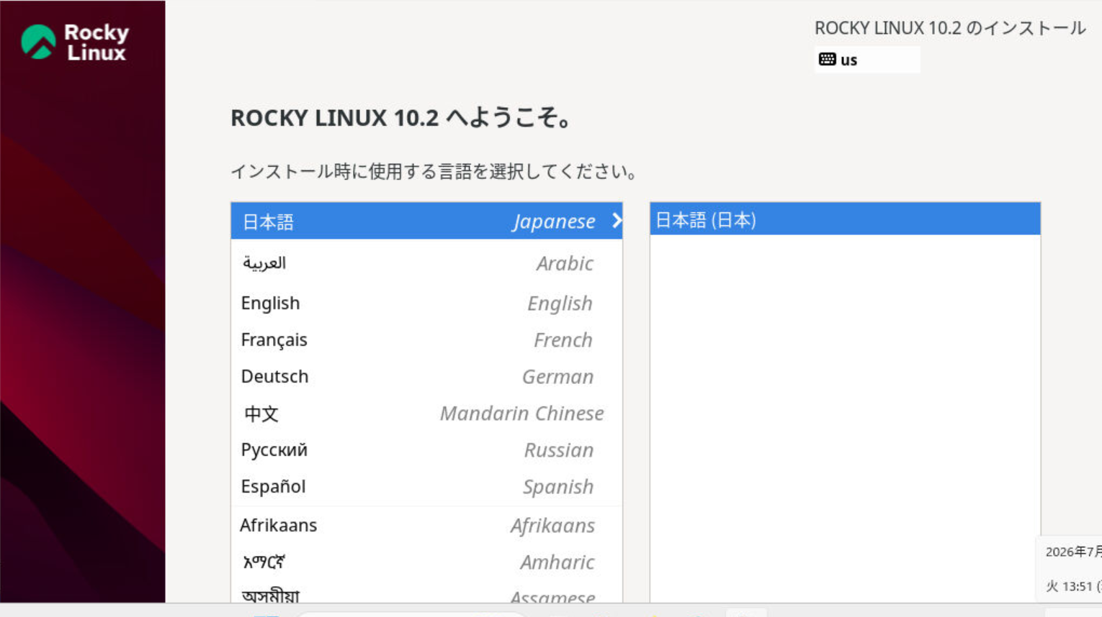The height and width of the screenshot is (617, 1102).
Task: Click the Rocky Linux logo icon
Action: (38, 42)
